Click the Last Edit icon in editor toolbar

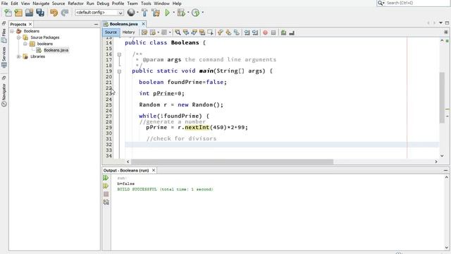[144, 32]
